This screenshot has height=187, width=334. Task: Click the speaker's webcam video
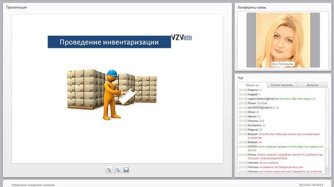[283, 40]
